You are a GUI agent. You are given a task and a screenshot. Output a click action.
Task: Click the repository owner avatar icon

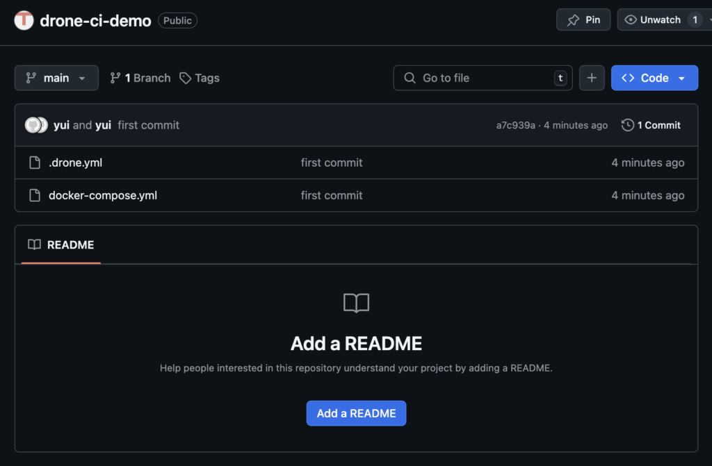click(x=24, y=20)
